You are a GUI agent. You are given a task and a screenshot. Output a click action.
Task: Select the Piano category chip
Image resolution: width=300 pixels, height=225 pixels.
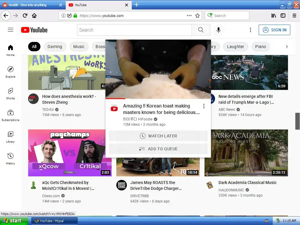[x=260, y=47]
